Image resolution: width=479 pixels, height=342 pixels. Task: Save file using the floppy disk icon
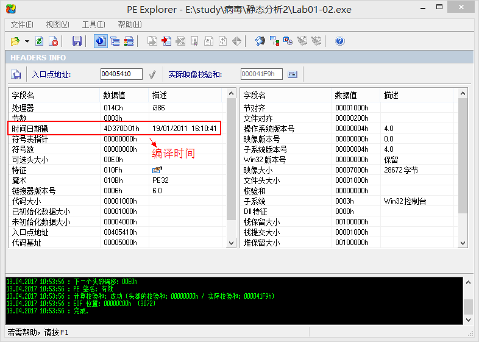pos(77,41)
